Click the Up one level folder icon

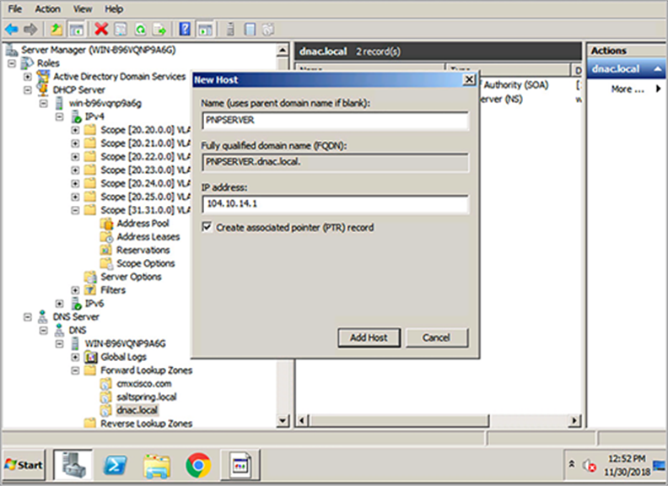point(57,30)
